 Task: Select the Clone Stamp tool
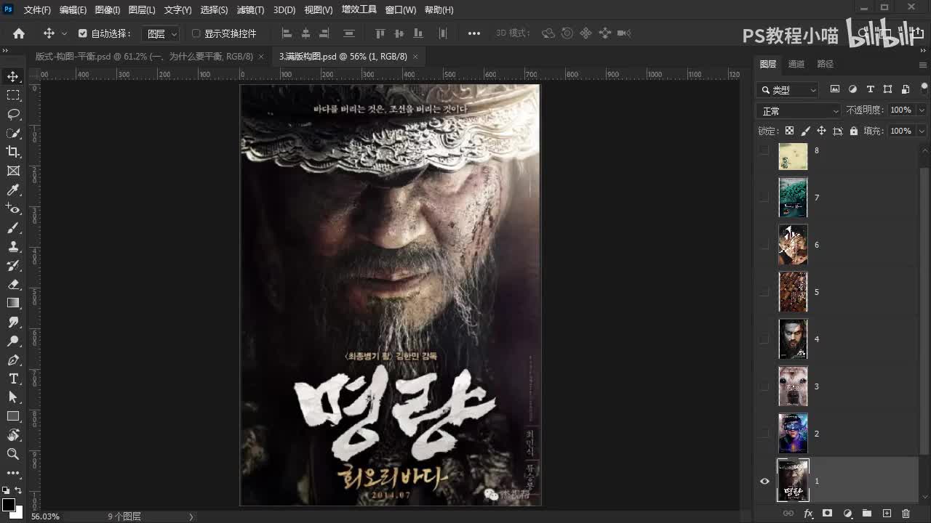click(x=13, y=246)
